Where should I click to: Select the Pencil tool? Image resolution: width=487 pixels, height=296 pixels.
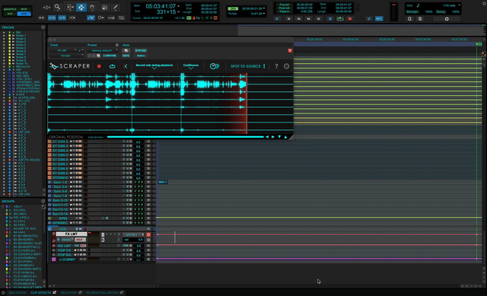click(115, 7)
